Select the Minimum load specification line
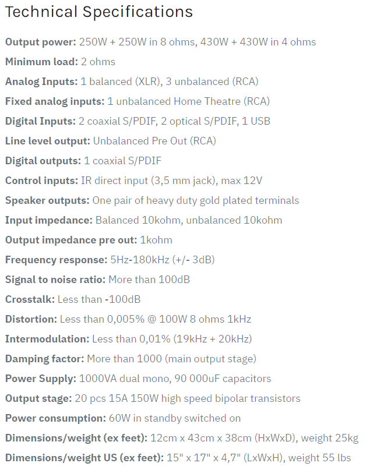 (60, 62)
